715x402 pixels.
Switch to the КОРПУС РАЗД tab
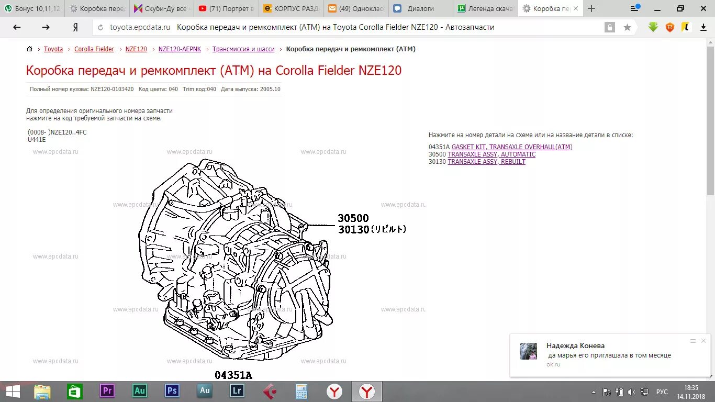[291, 8]
